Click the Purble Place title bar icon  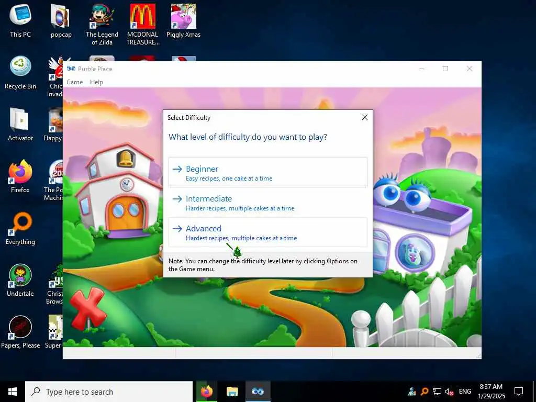tap(71, 69)
